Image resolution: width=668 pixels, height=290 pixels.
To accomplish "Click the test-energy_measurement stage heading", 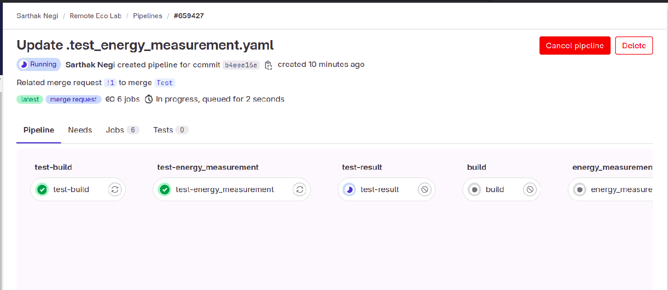I will coord(208,167).
